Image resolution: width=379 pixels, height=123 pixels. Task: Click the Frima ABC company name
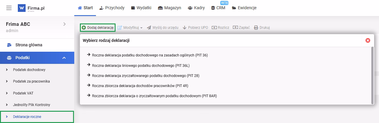[18, 24]
